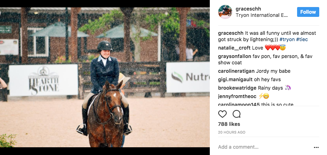View the 788 likes list

[x=229, y=124]
